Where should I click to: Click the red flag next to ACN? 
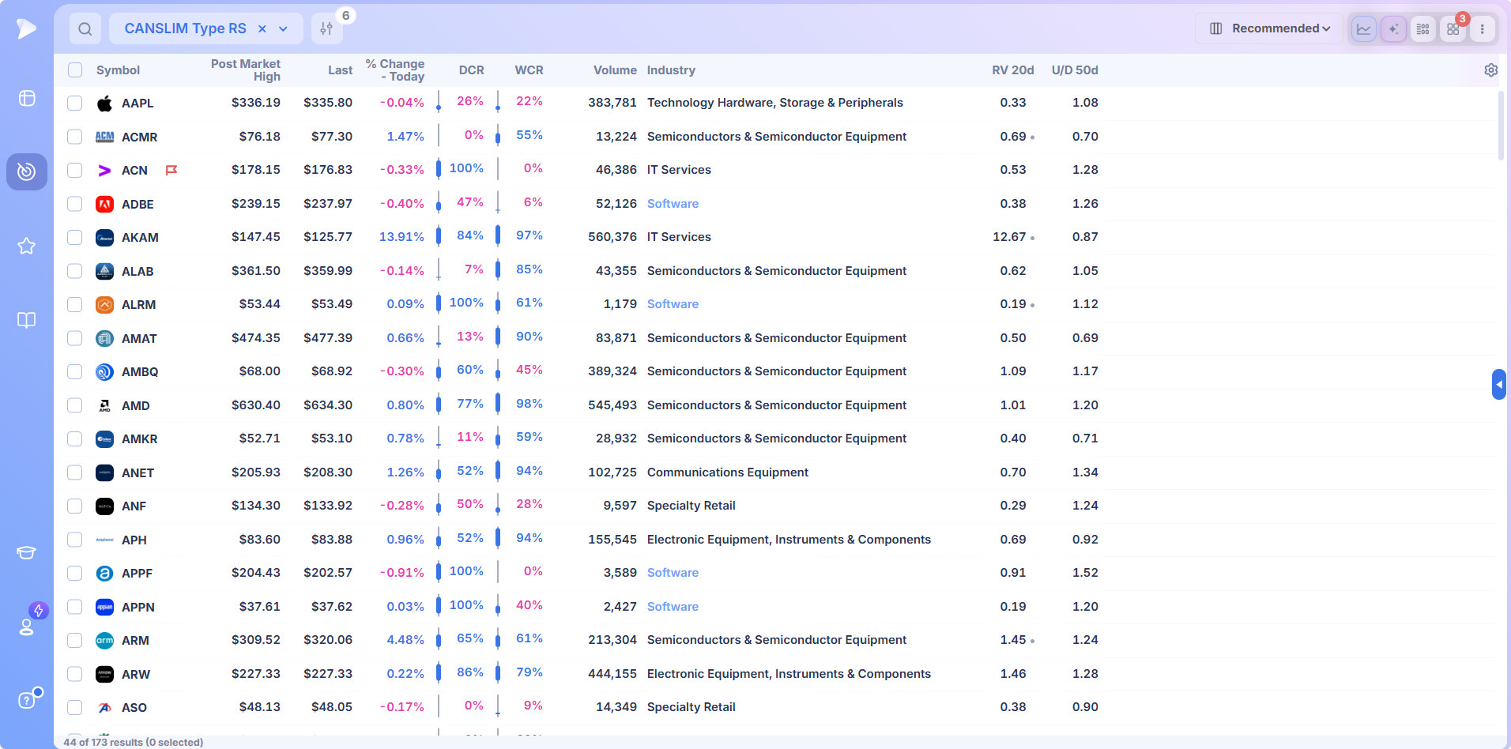click(x=171, y=170)
